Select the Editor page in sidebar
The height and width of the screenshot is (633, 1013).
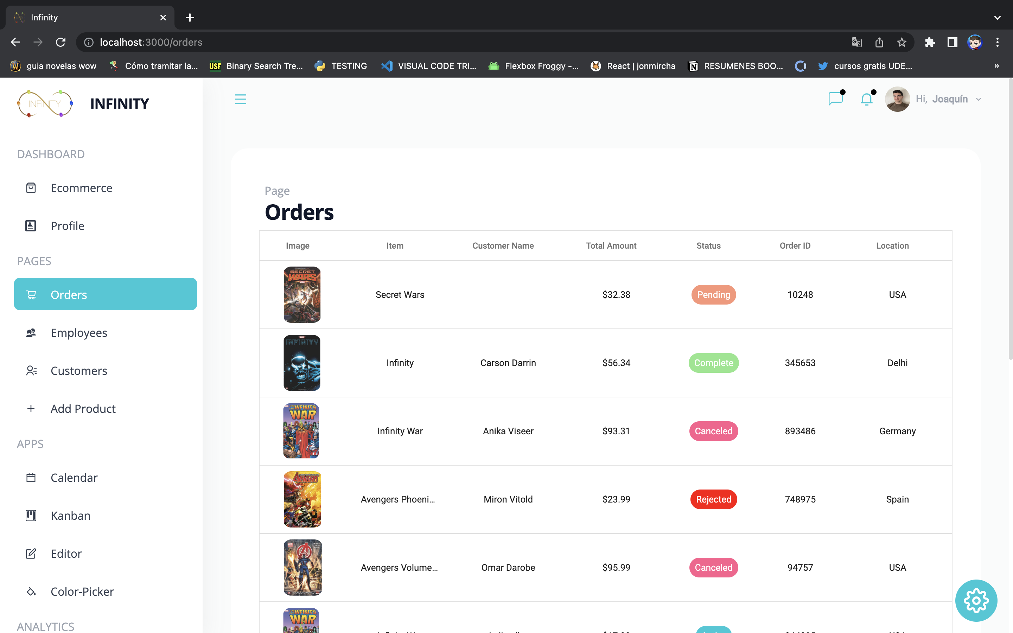click(x=66, y=554)
